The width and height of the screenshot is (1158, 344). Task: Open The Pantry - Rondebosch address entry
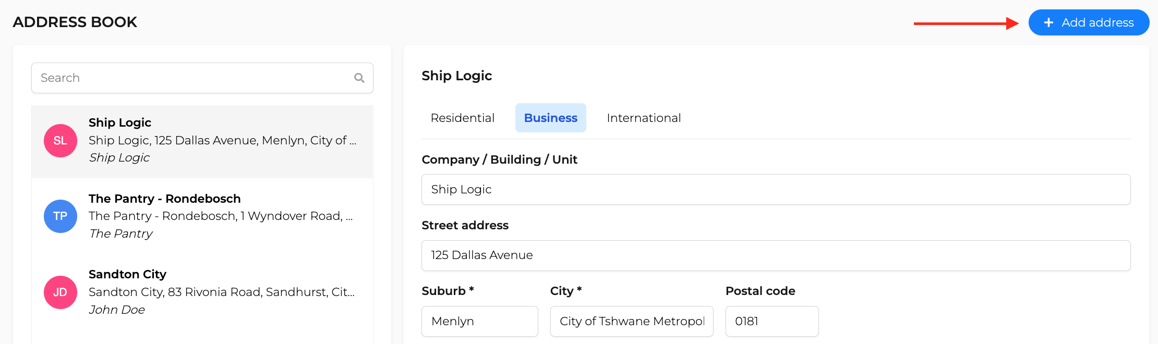(202, 216)
